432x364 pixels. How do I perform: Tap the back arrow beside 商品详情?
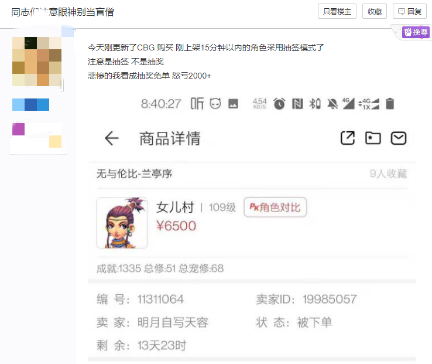pos(112,138)
